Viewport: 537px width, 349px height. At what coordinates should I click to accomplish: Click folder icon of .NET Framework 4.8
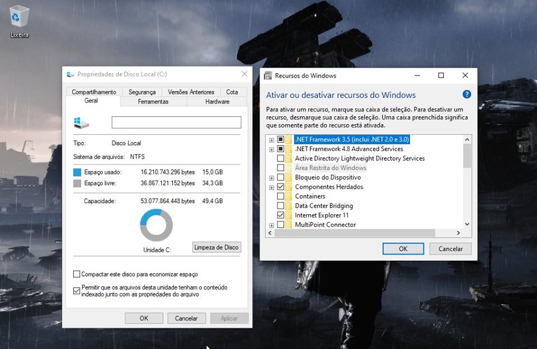[x=289, y=149]
